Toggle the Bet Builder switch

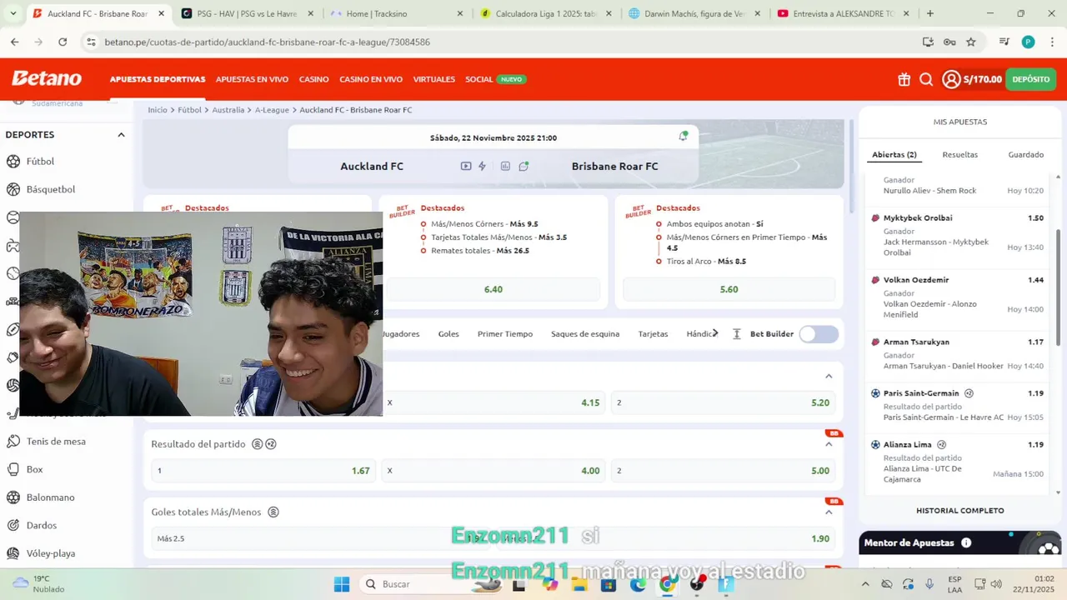[x=819, y=334]
